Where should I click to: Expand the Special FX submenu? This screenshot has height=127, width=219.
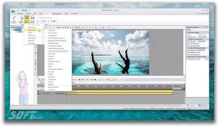pos(34,41)
